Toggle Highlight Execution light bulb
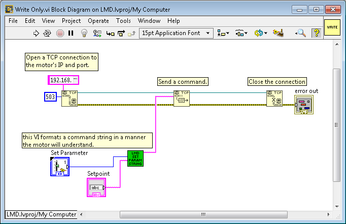Viewport: 346px width, 224px height. 84,33
